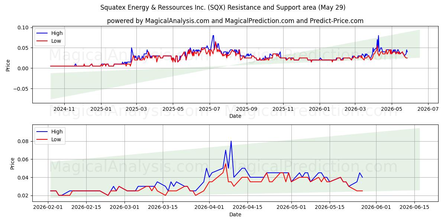Click the 2025-09 tick label
The image size is (446, 223).
[246, 109]
